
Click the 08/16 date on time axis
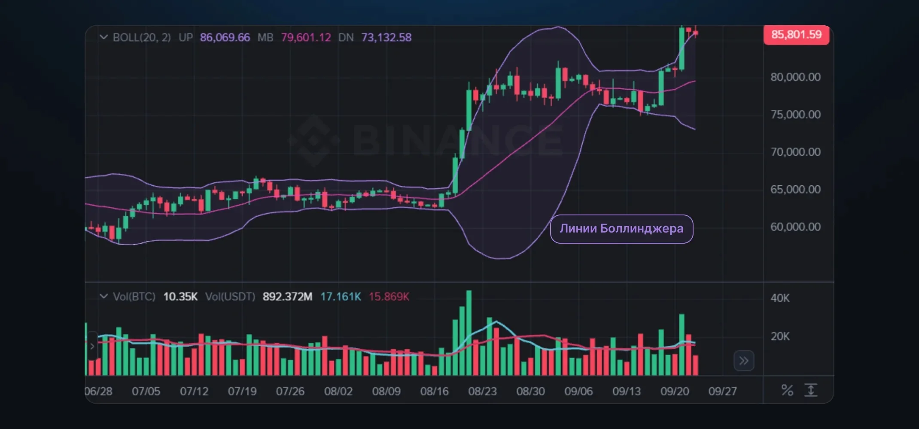434,391
